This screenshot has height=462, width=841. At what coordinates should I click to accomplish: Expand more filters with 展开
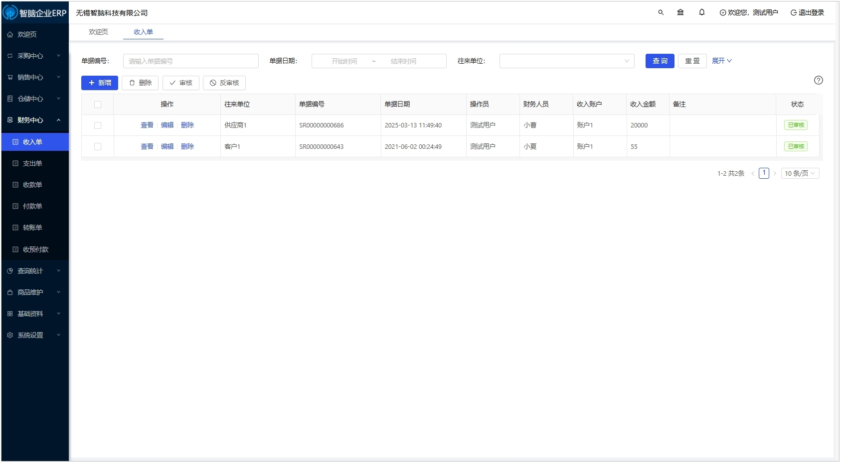point(721,61)
